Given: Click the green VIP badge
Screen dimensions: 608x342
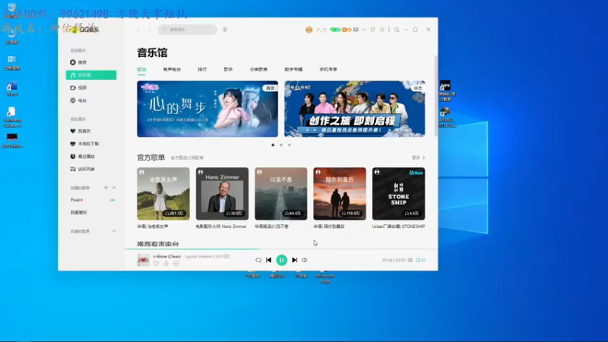Looking at the screenshot, I should coord(335,30).
